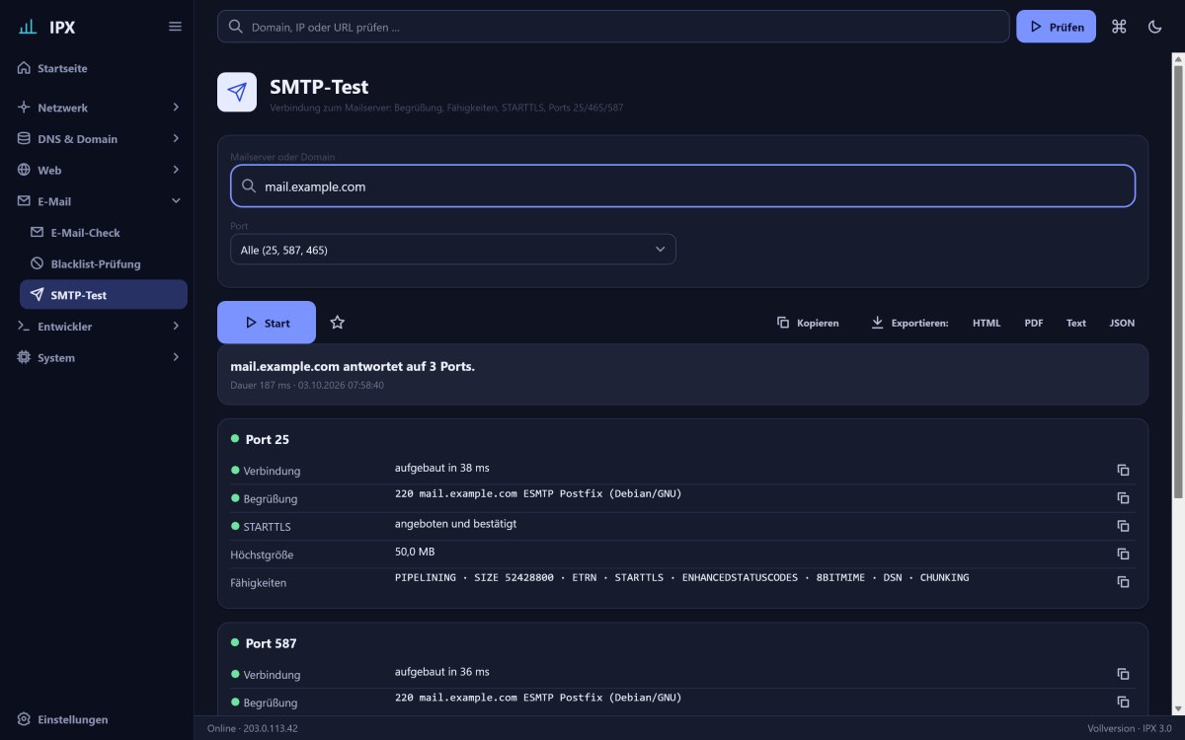Copy Port 25 Begrüßung row value

pyautogui.click(x=1123, y=498)
